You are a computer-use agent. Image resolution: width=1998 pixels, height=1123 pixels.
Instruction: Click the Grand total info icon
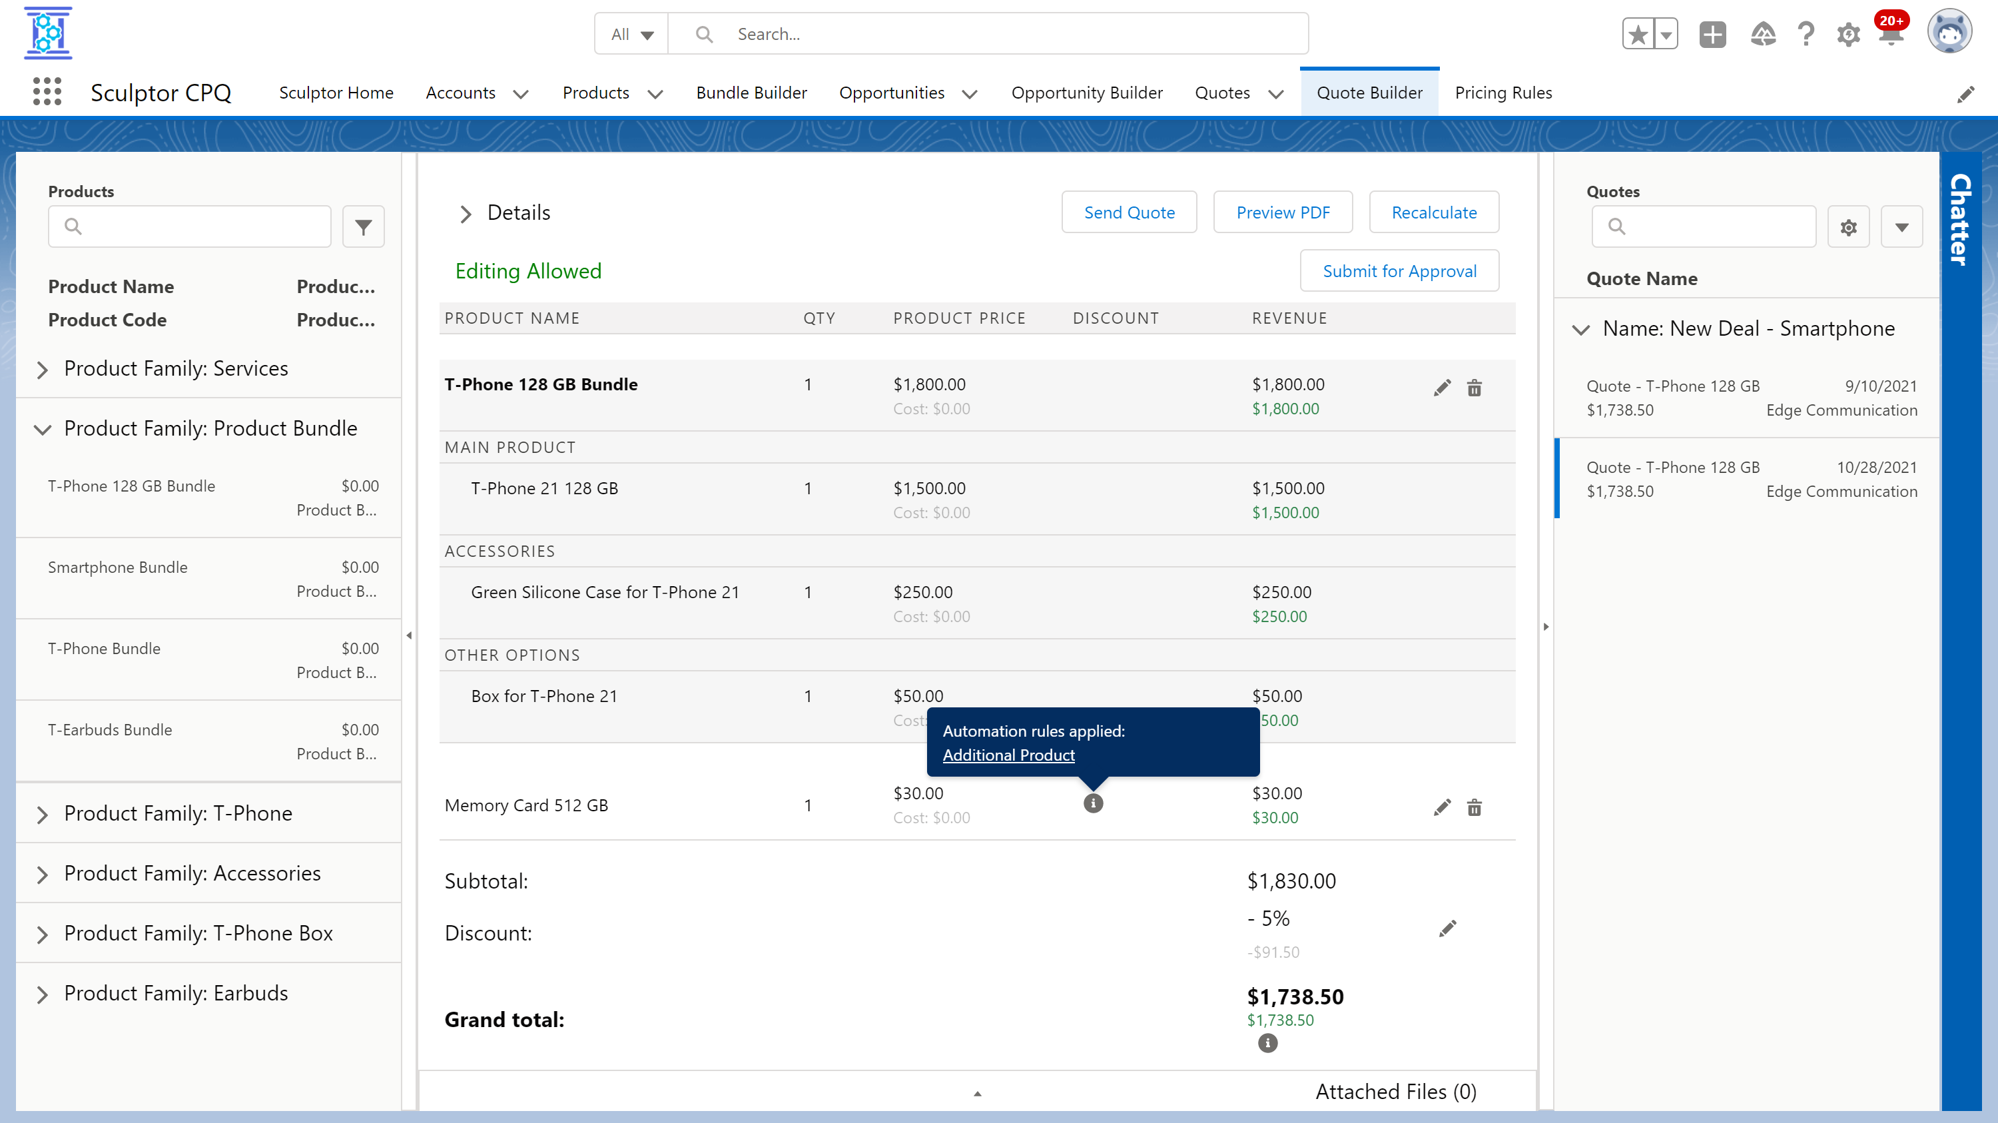point(1267,1043)
